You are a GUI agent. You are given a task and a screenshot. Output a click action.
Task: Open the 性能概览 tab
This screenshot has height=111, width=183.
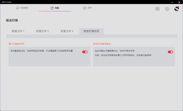(x=22, y=8)
